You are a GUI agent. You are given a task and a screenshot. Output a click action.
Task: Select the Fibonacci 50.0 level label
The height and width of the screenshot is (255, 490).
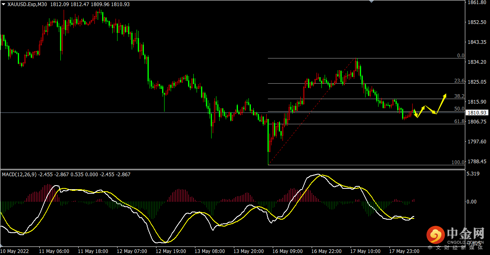pyautogui.click(x=459, y=109)
